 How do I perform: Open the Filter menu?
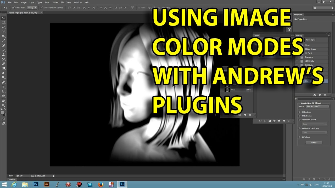click(55, 2)
